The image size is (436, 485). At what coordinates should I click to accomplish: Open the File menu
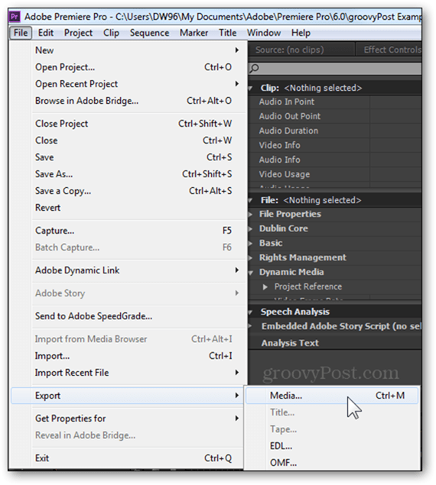click(x=21, y=33)
